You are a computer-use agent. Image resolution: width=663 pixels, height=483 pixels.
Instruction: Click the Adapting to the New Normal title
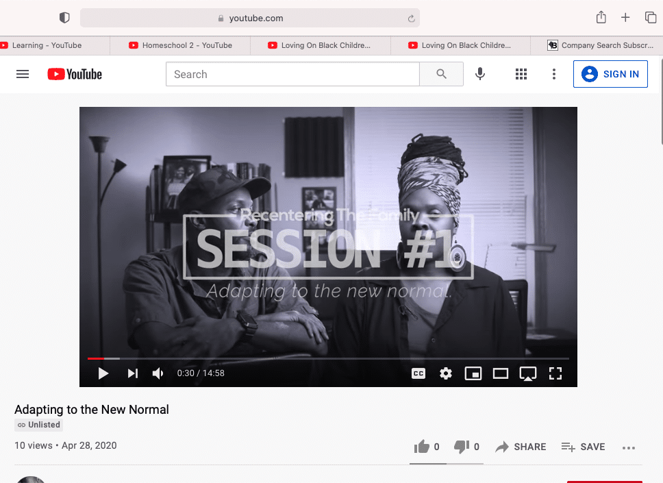click(x=92, y=410)
